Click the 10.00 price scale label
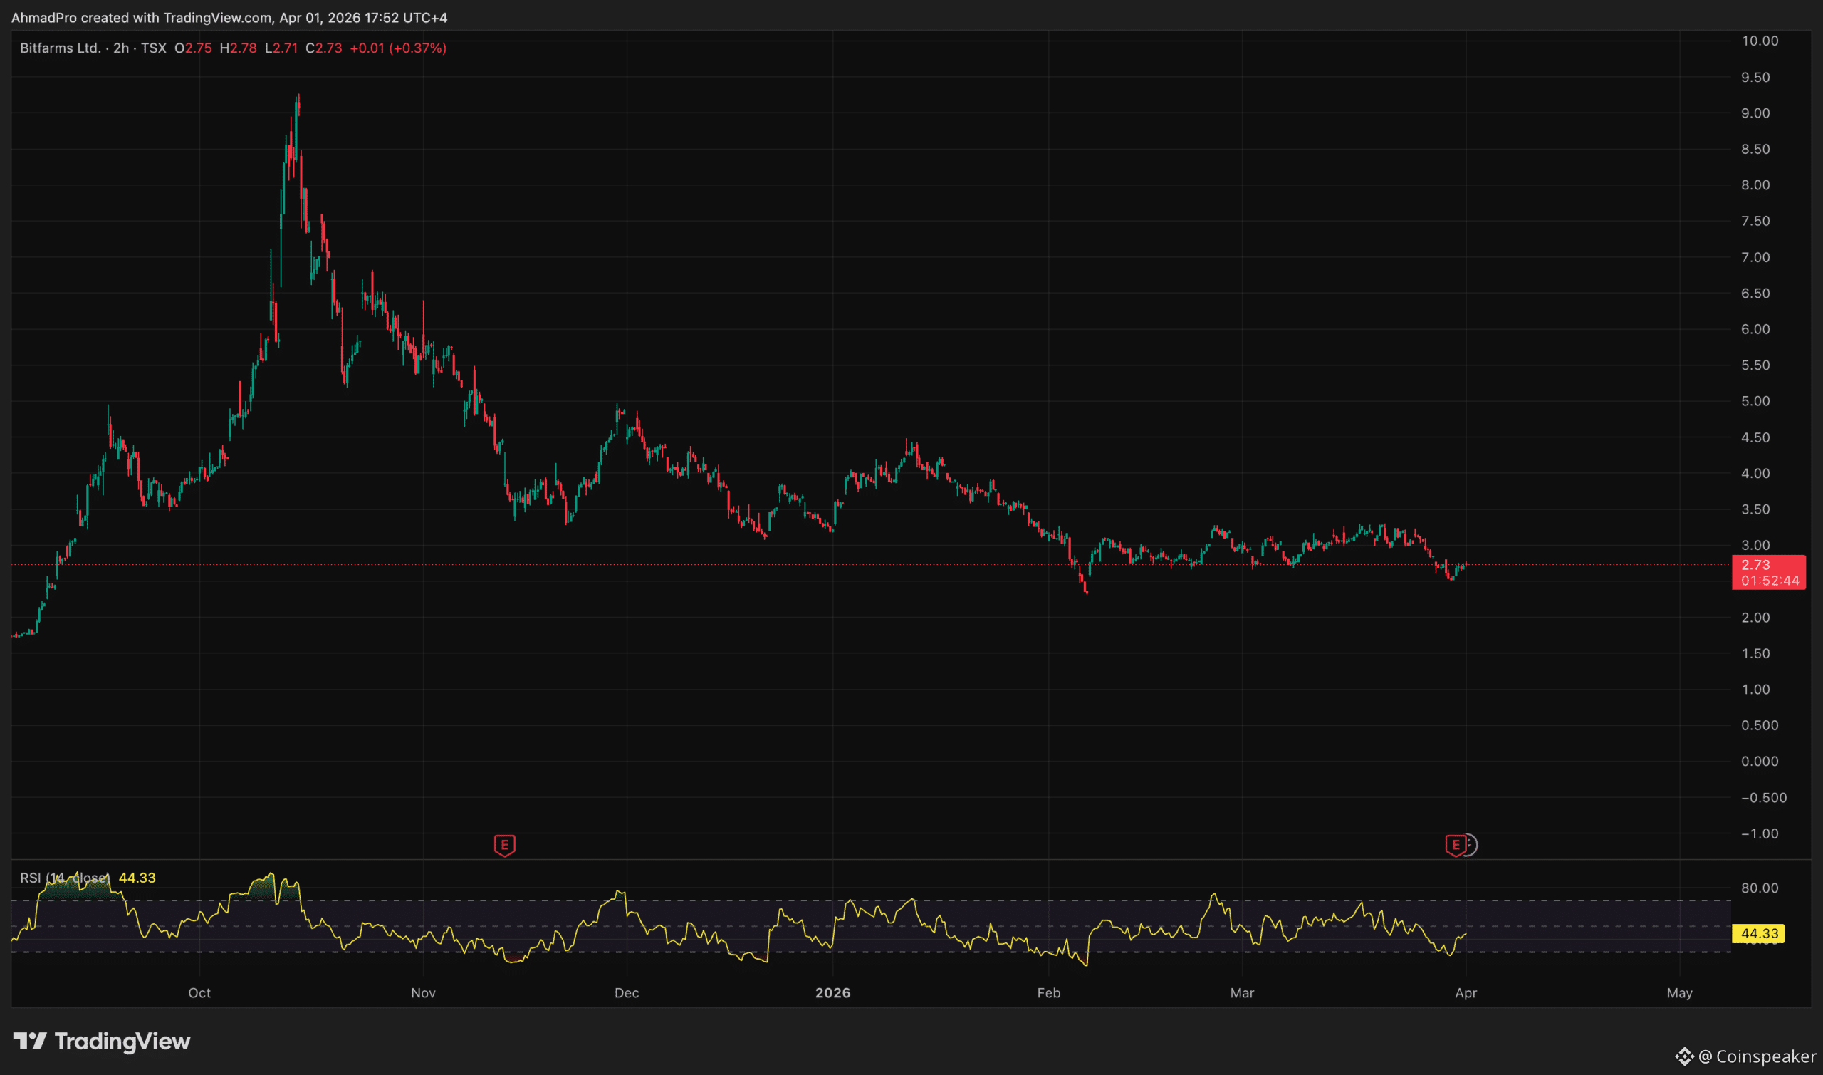1823x1075 pixels. pos(1760,41)
